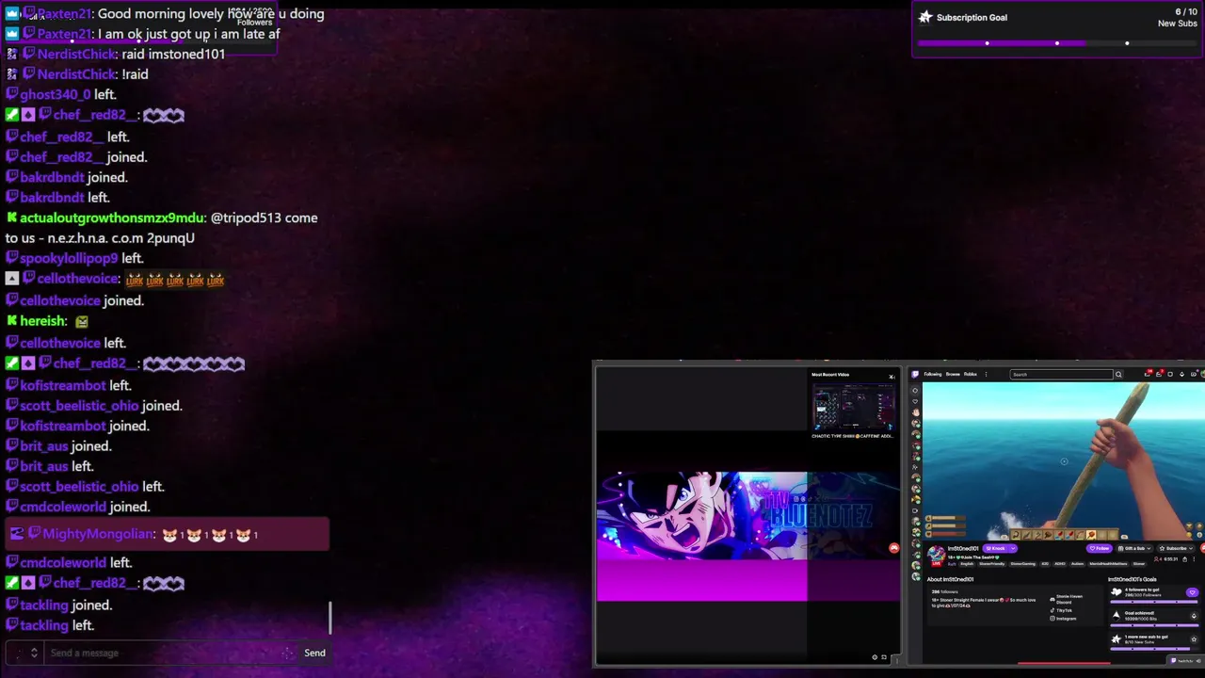The image size is (1205, 678).
Task: Open the chat account selector stepper
Action: click(34, 653)
